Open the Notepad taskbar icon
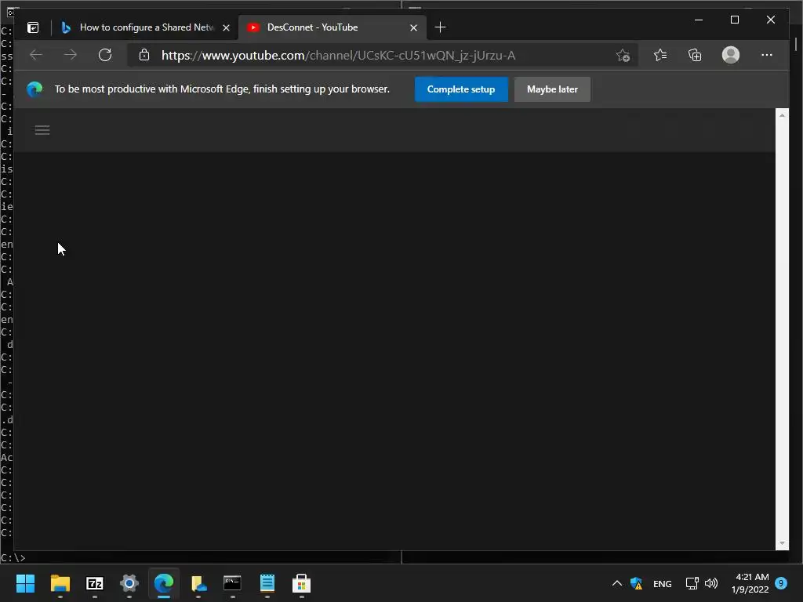Screen dimensions: 803x602 click(x=267, y=583)
